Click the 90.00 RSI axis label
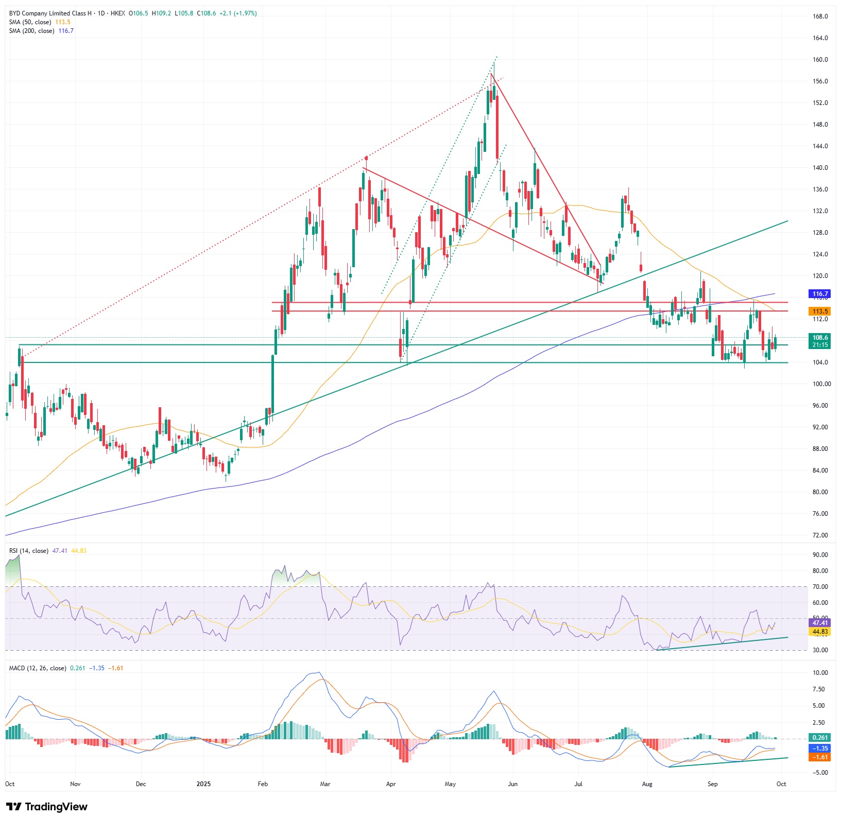The height and width of the screenshot is (817, 841). pyautogui.click(x=820, y=555)
